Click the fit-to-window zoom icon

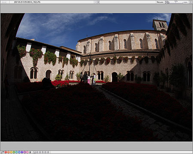[167, 2]
